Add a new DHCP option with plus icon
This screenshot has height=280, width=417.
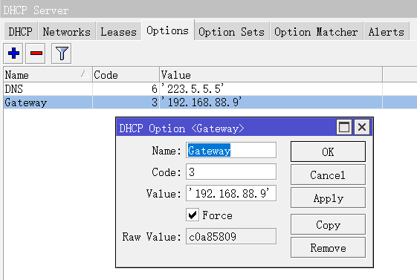(13, 53)
